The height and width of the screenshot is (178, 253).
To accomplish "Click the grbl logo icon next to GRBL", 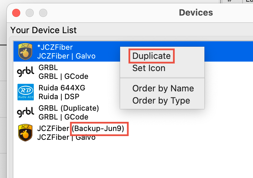I will (26, 71).
